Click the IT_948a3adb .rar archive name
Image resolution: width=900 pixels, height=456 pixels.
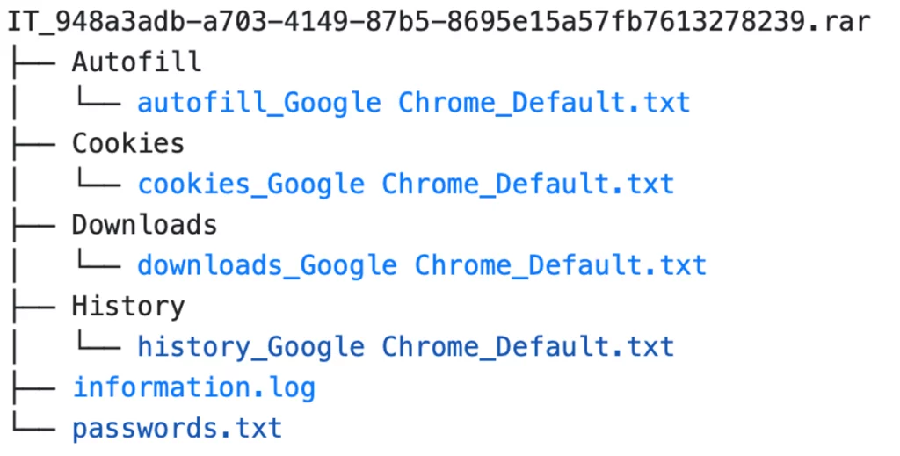coord(439,21)
